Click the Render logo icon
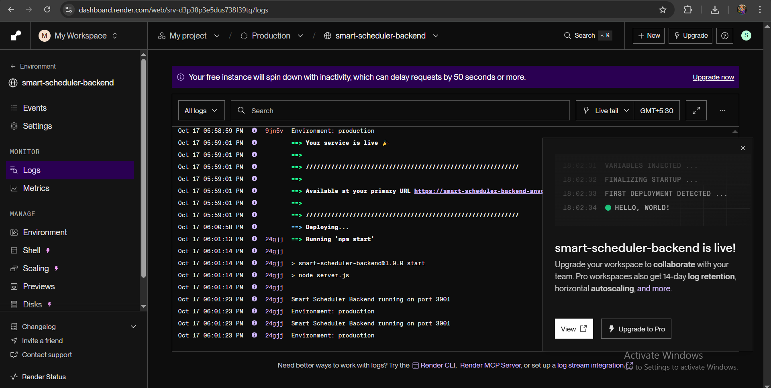Image resolution: width=771 pixels, height=388 pixels. 16,36
